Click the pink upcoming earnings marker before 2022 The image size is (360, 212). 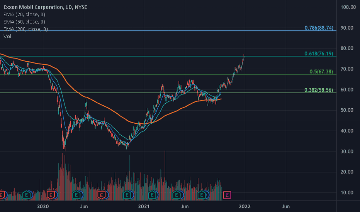click(x=227, y=195)
